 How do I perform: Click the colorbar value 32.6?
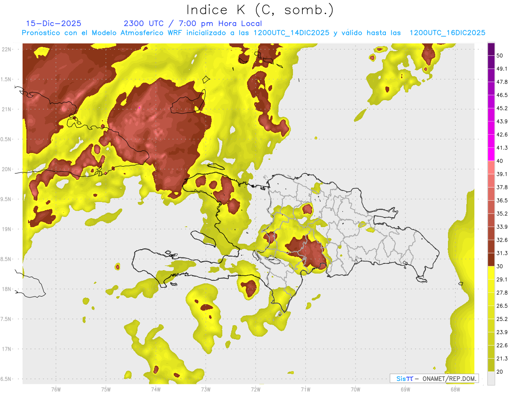coord(502,240)
